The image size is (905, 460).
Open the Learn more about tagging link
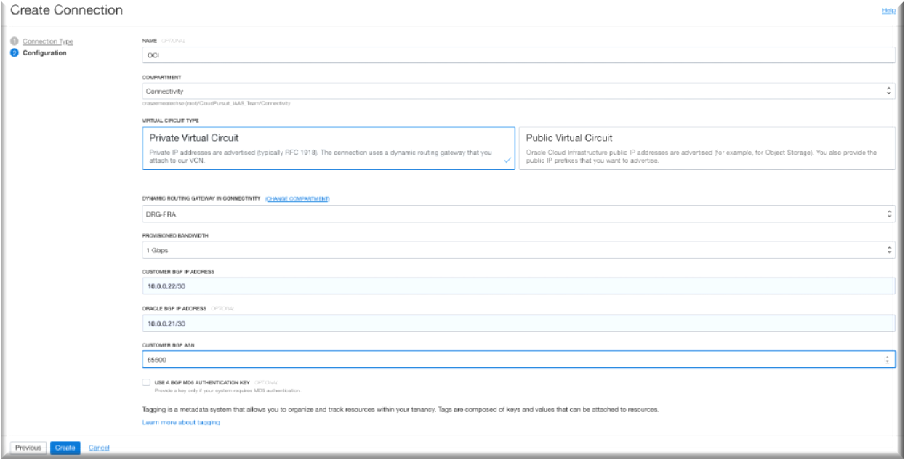[x=181, y=422]
